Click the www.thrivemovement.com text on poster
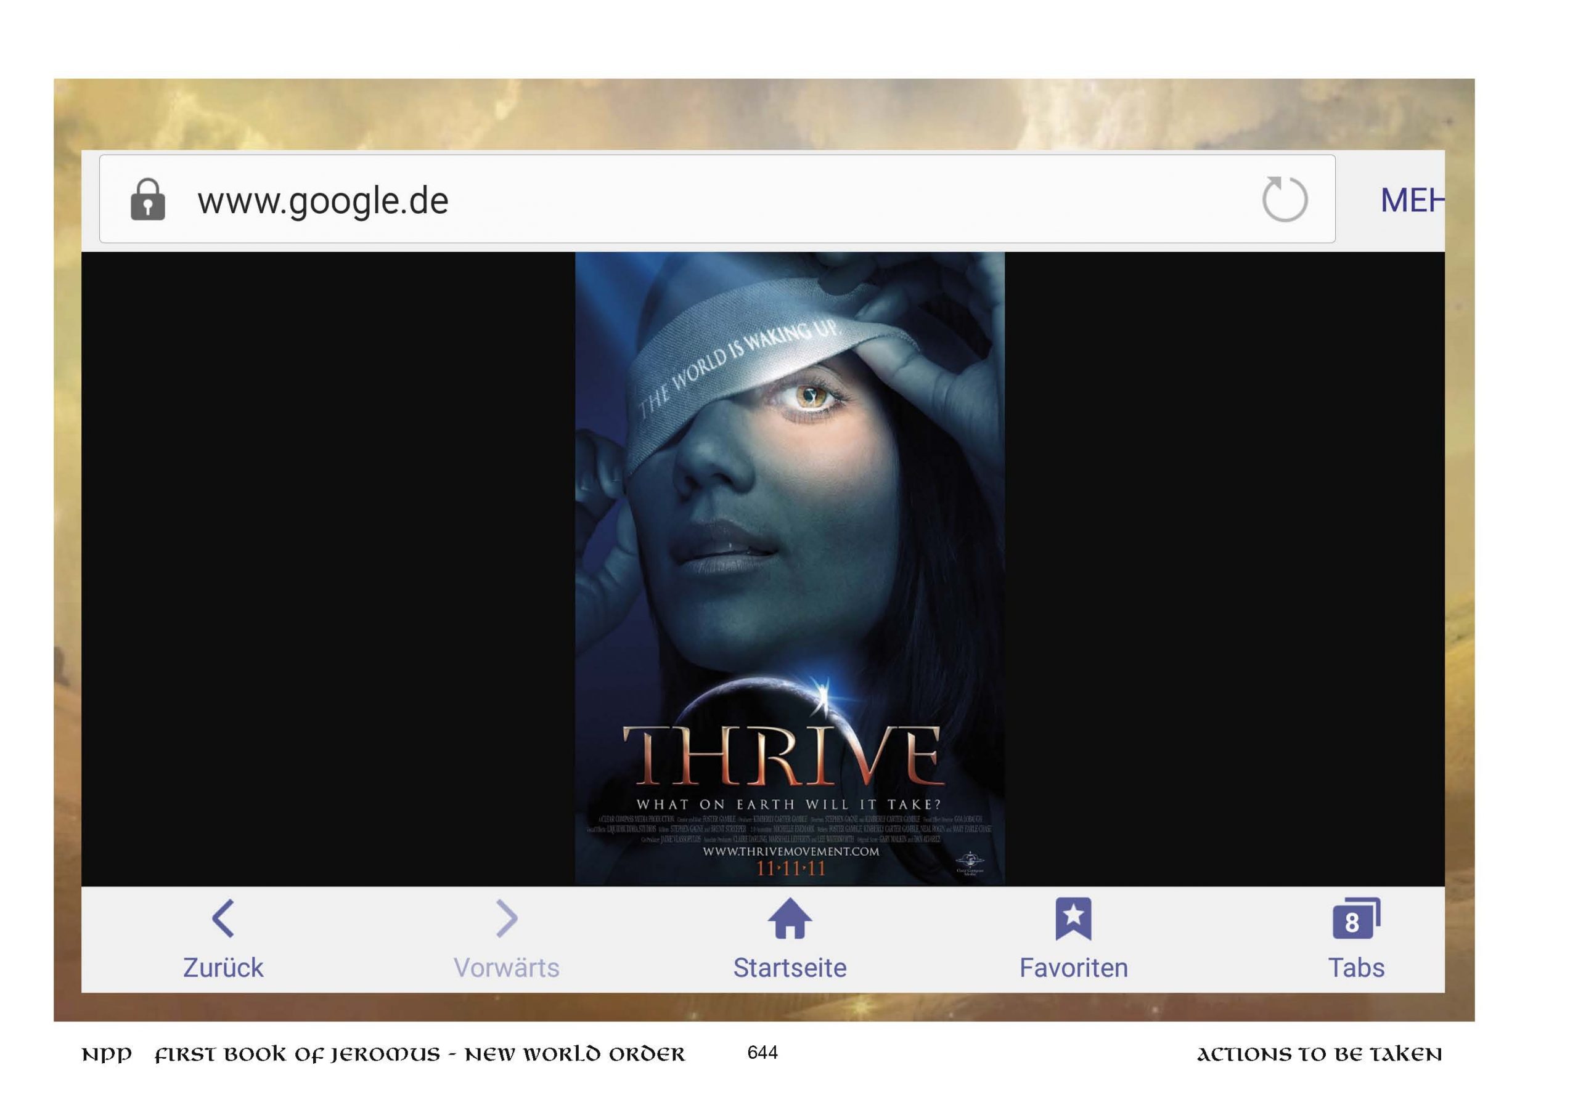Screen dimensions: 1578x1118 click(x=790, y=851)
